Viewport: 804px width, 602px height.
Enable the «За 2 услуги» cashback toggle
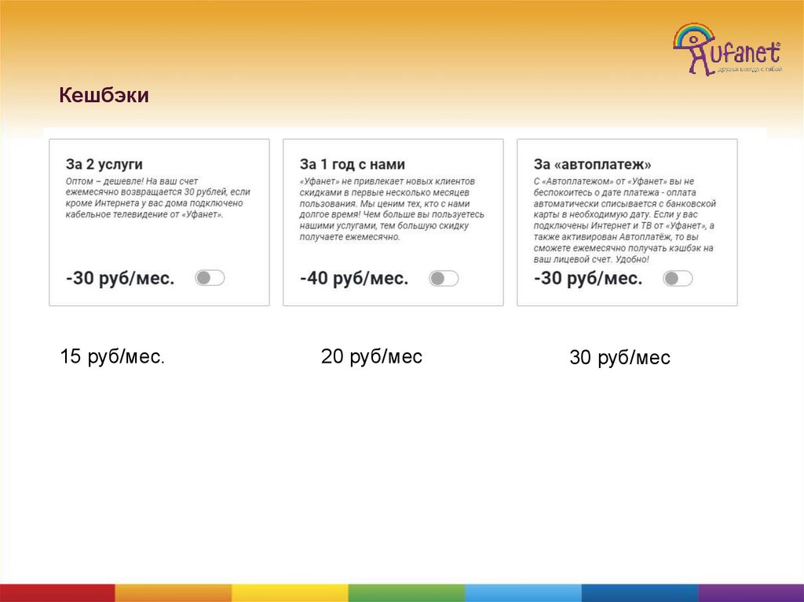coord(210,278)
